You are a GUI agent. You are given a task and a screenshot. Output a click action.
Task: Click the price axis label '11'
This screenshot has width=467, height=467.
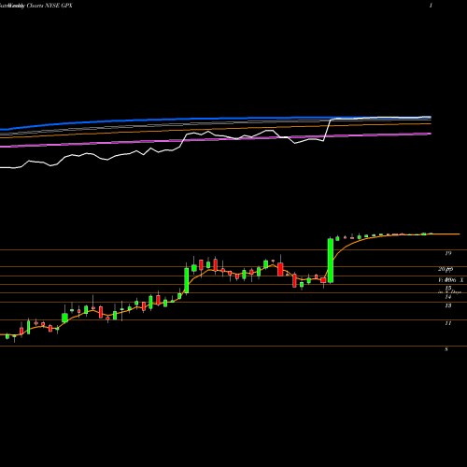click(x=448, y=323)
